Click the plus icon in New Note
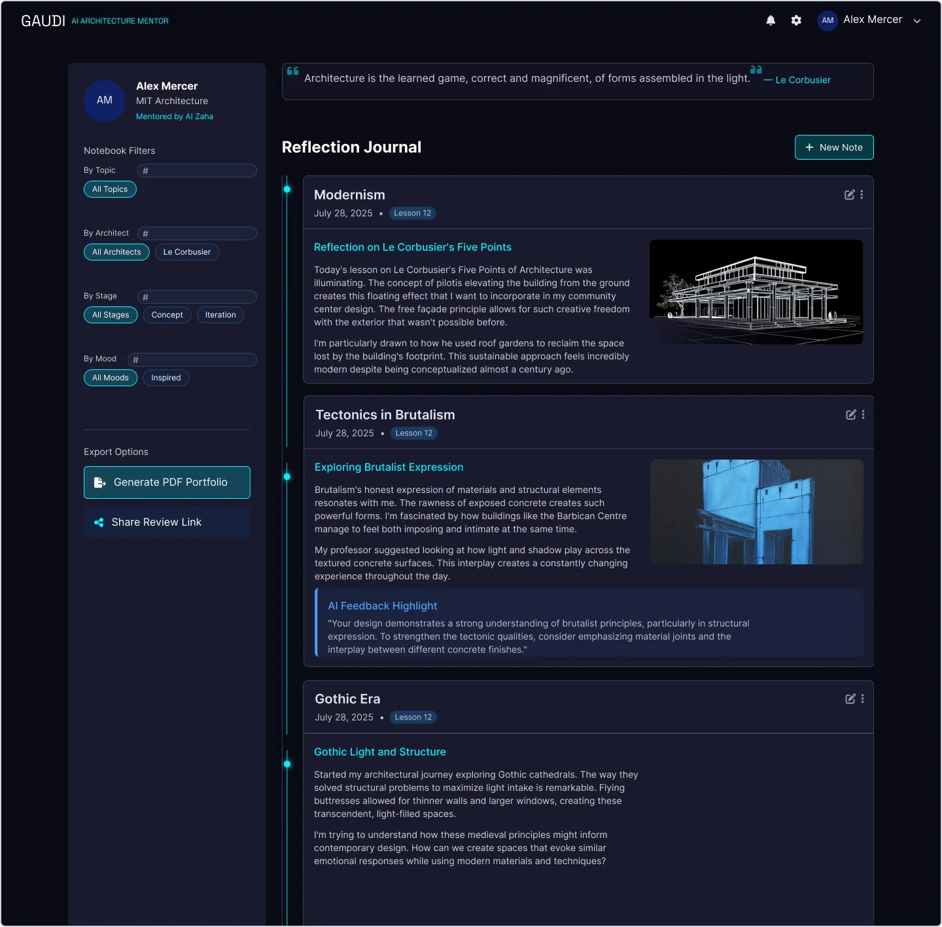Screen dimensions: 942x927 809,147
